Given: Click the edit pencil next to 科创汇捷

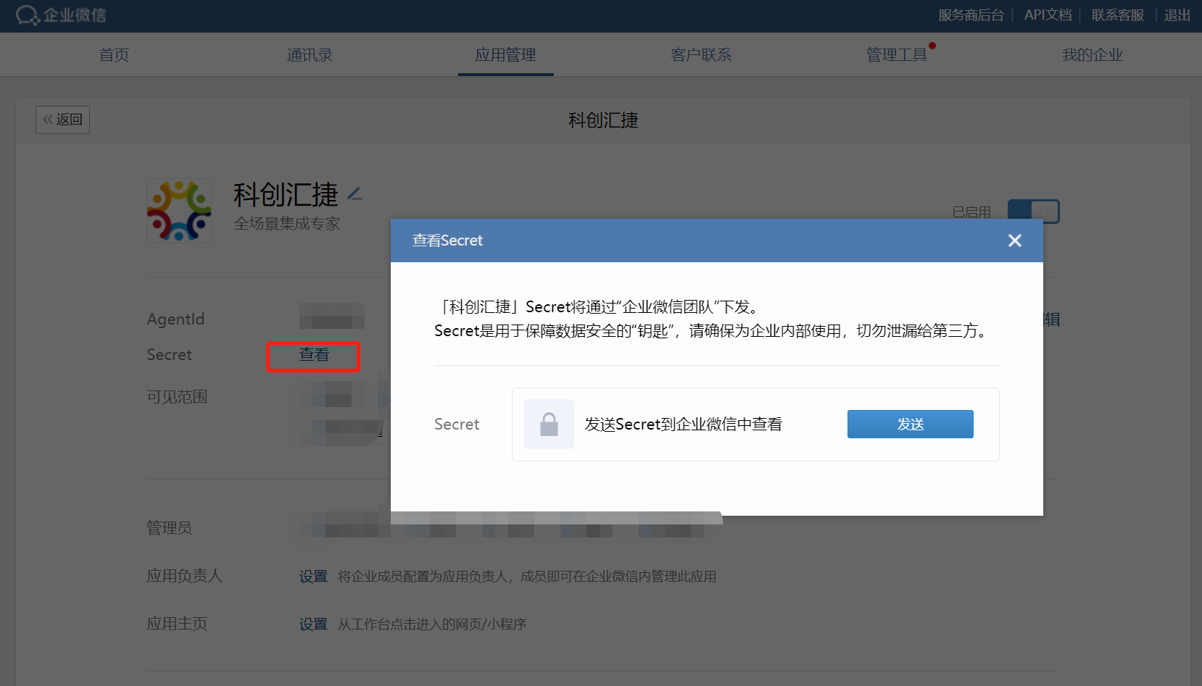Looking at the screenshot, I should coord(355,194).
